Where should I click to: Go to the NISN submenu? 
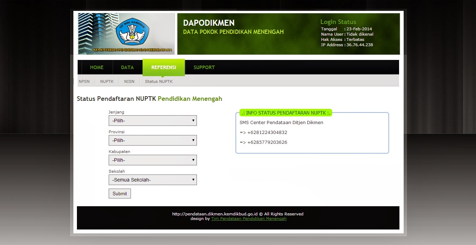pyautogui.click(x=129, y=81)
